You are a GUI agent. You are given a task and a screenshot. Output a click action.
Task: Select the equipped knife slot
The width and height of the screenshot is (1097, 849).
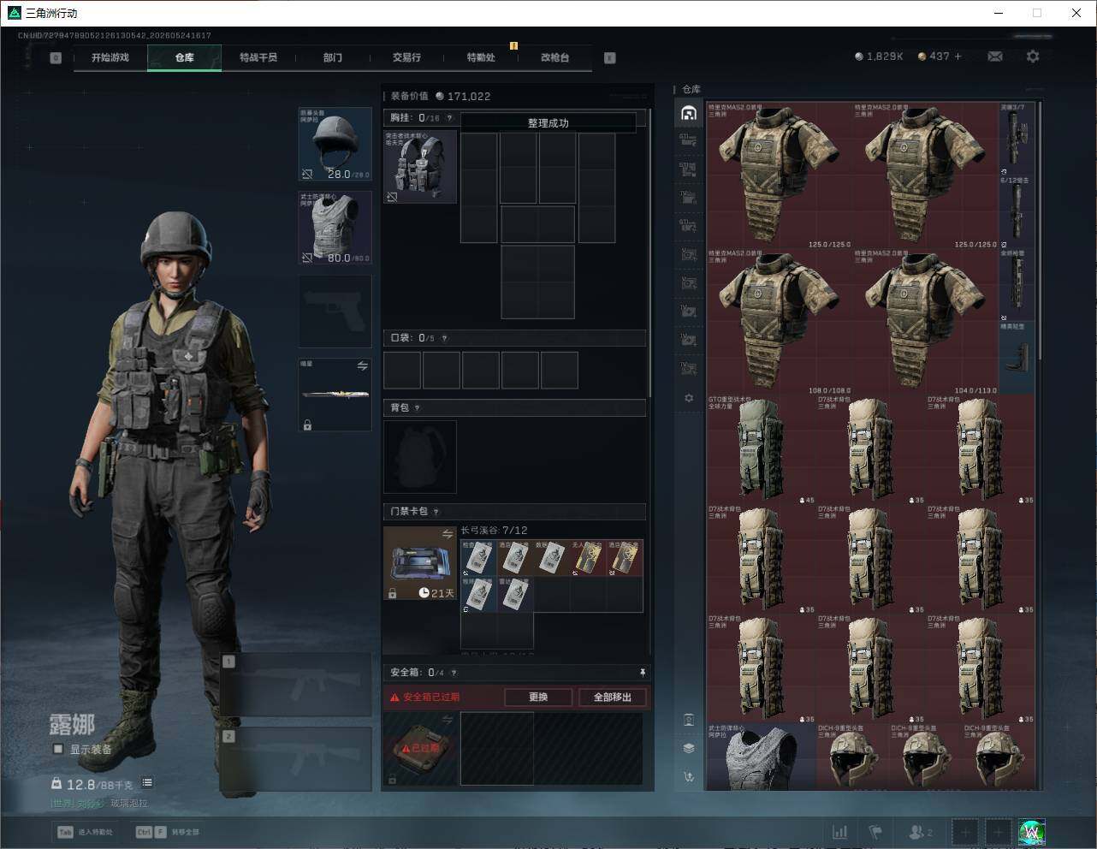tap(335, 394)
